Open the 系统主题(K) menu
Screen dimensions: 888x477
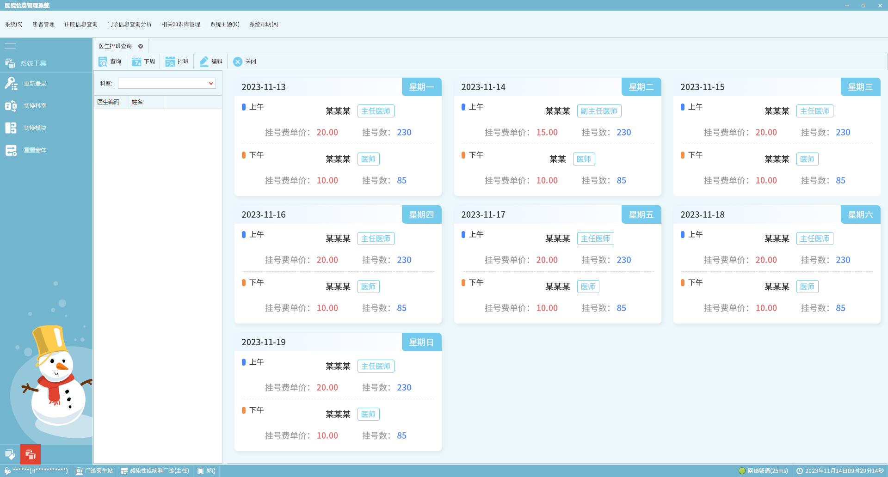tap(225, 24)
